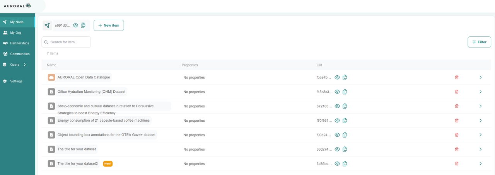Delete AURORAL Open Data Catalogue item
The width and height of the screenshot is (495, 175).
pos(457,77)
